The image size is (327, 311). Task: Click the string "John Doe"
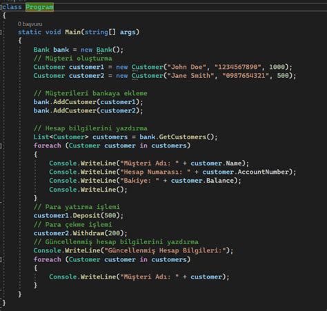point(187,67)
